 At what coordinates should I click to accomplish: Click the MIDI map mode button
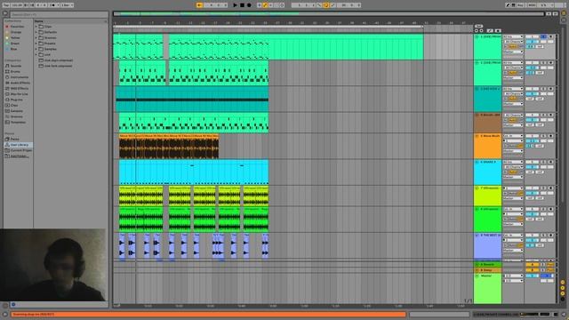click(532, 5)
